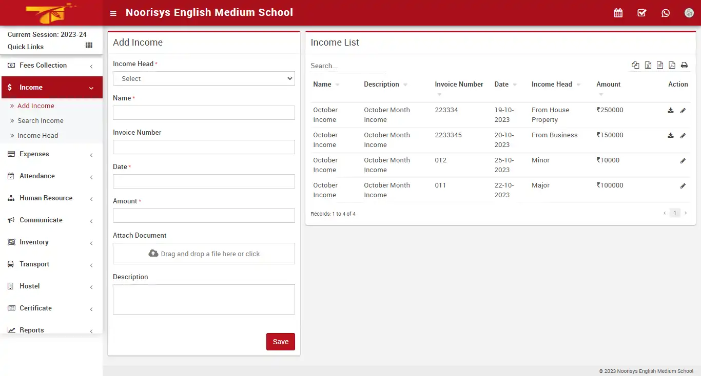Open the tasks checkbox icon in header
Viewport: 701px width, 376px height.
coord(641,13)
